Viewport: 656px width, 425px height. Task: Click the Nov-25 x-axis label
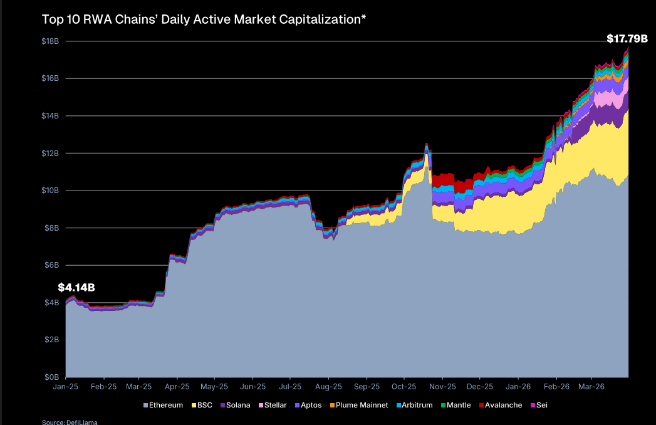click(442, 387)
